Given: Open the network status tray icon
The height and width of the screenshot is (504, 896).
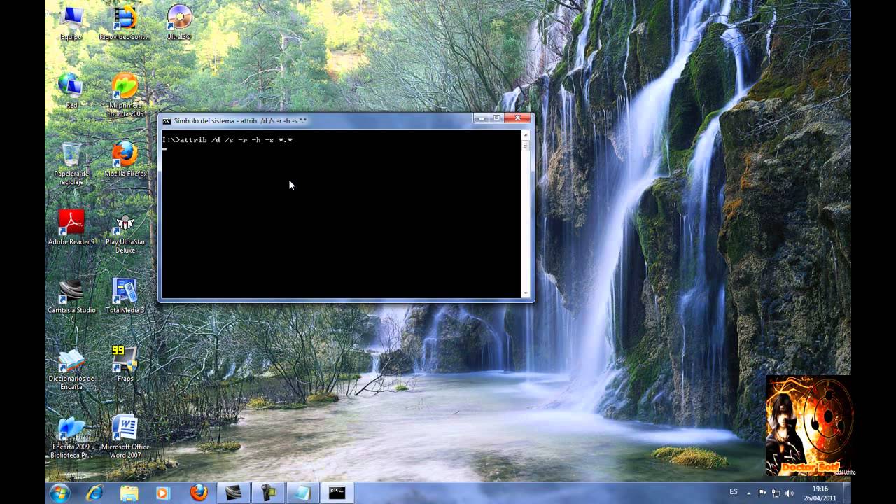Looking at the screenshot, I should click(x=776, y=493).
